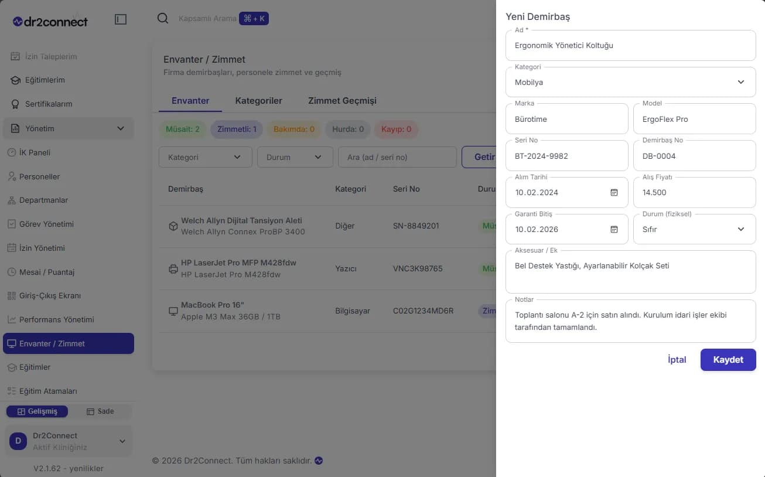Viewport: 765px width, 477px height.
Task: Open the Durum (fiziksel) dropdown
Action: point(695,229)
